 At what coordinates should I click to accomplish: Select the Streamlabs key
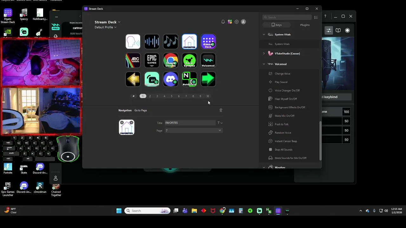click(x=152, y=79)
